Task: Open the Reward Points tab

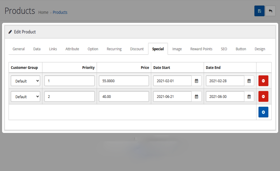Action: (201, 49)
